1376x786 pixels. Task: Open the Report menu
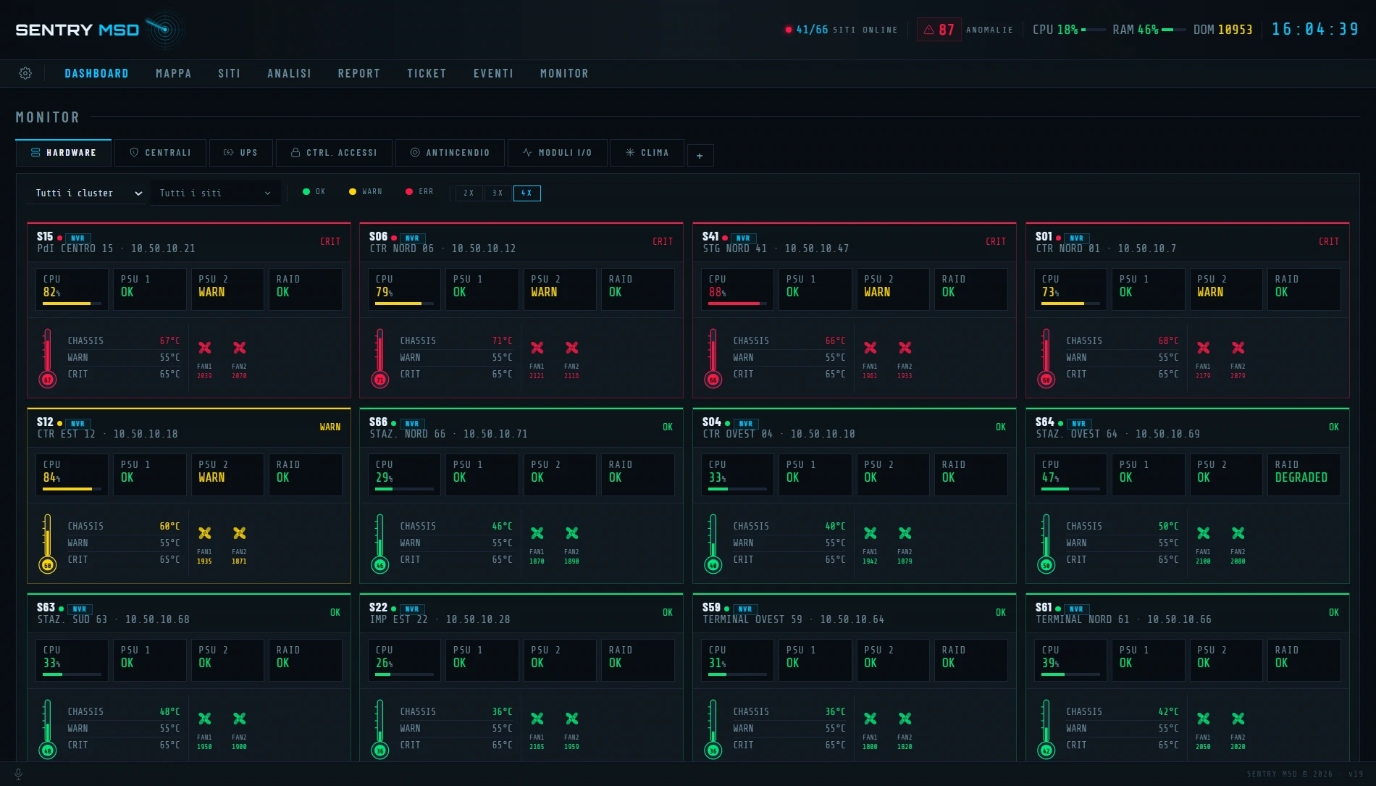click(x=358, y=73)
